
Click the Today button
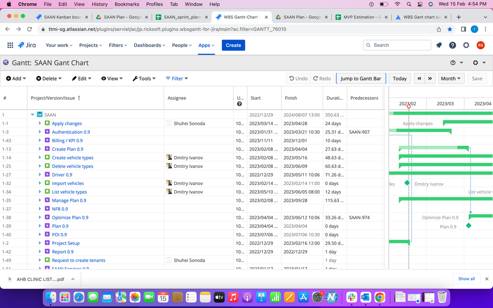(400, 78)
